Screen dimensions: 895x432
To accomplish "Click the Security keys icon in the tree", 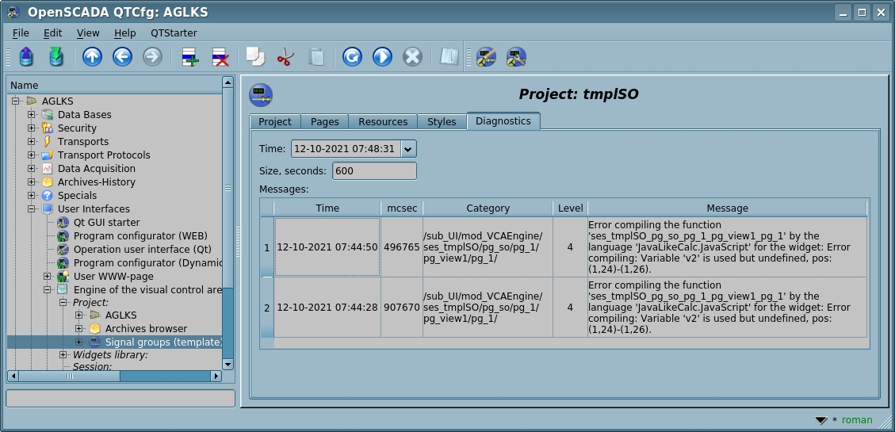I will [x=48, y=128].
